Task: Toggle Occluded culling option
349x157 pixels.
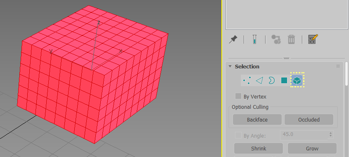Action: click(309, 120)
